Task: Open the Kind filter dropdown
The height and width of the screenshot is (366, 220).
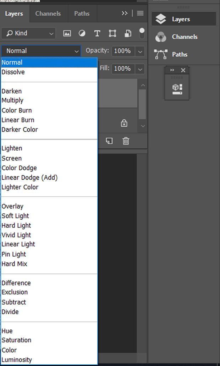Action: pyautogui.click(x=29, y=33)
